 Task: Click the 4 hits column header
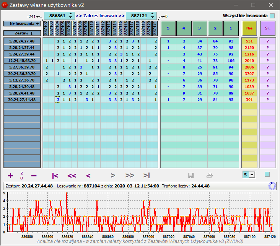point(184,28)
